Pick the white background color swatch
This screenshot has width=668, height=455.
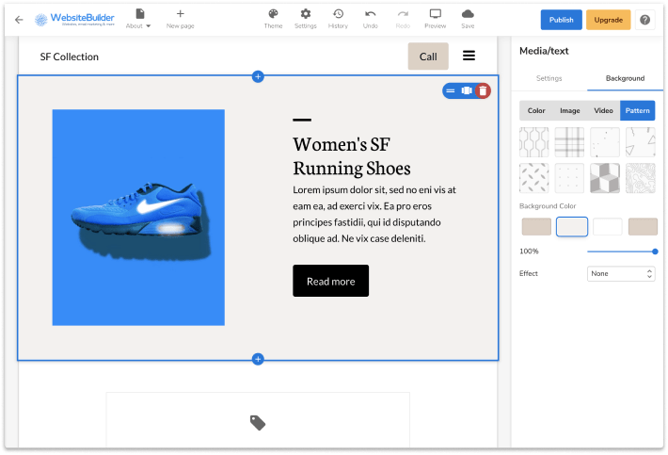tap(608, 226)
